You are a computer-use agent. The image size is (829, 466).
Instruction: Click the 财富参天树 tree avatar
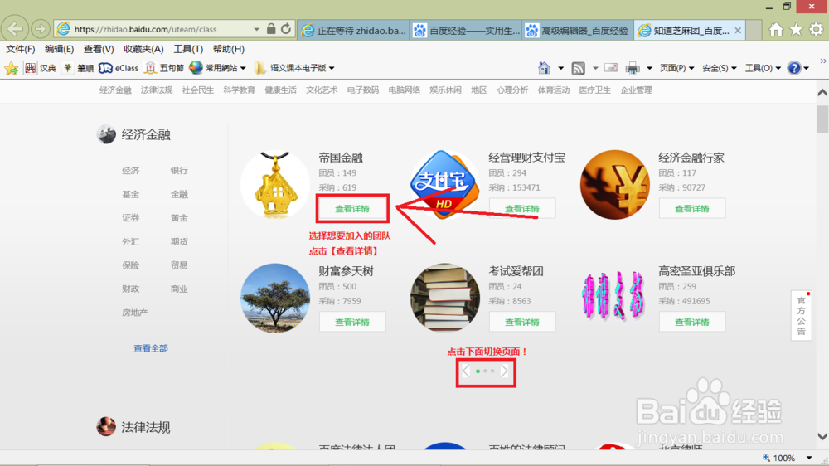tap(275, 298)
